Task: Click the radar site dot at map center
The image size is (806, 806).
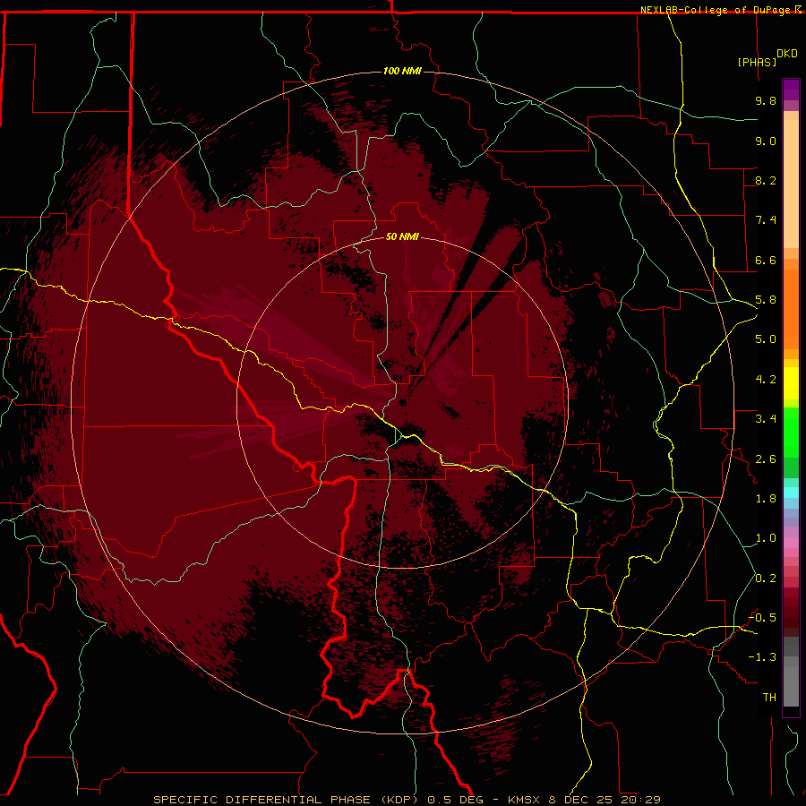Action: tap(403, 402)
